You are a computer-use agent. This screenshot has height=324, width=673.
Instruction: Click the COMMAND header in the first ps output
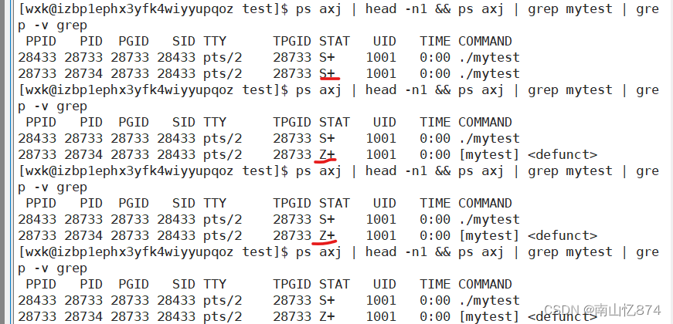coord(485,42)
